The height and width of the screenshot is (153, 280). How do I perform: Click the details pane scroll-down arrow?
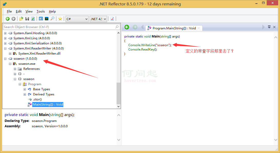coord(119,140)
